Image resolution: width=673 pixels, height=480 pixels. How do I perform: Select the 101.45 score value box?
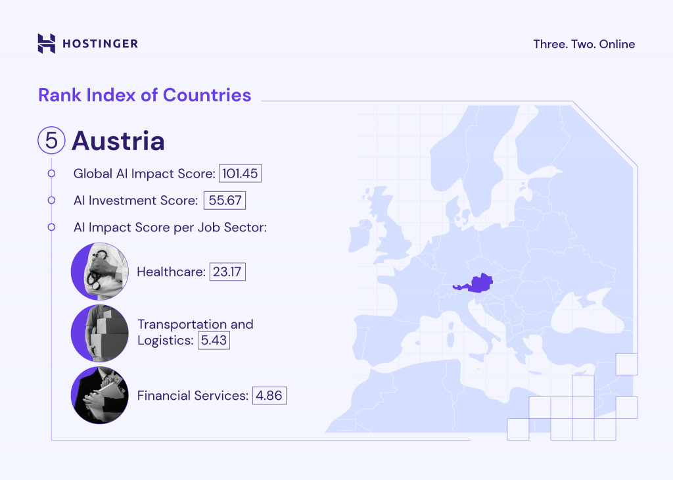pos(241,174)
